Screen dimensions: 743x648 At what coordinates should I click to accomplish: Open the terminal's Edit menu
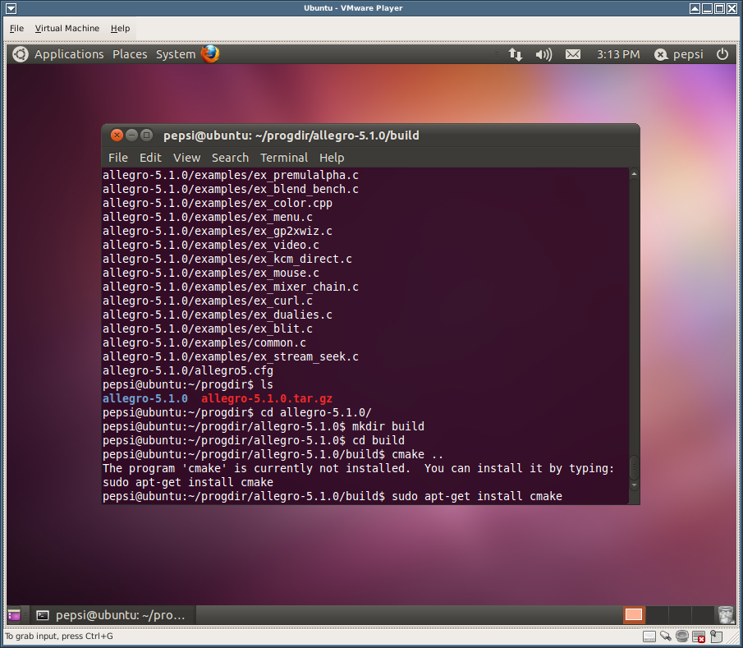pyautogui.click(x=150, y=158)
